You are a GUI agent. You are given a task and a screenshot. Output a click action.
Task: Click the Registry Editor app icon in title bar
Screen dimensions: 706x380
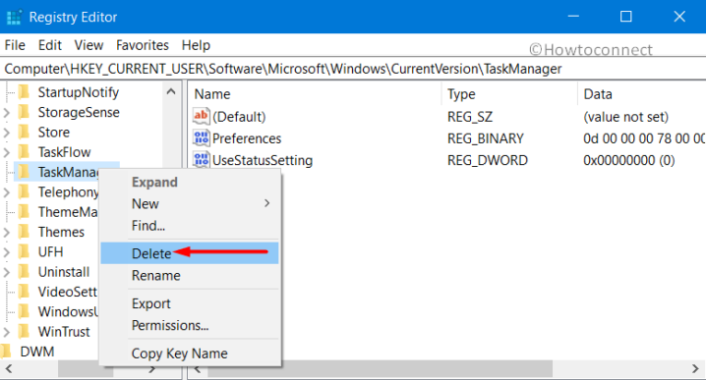point(14,17)
